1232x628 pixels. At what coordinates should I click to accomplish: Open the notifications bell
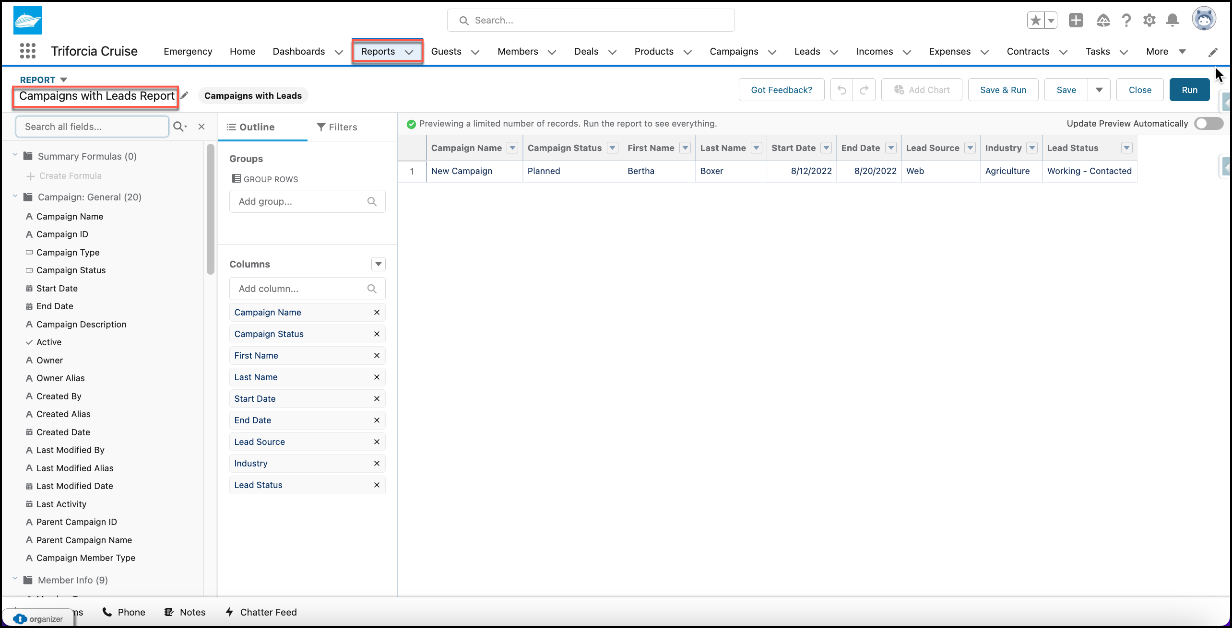[1173, 20]
